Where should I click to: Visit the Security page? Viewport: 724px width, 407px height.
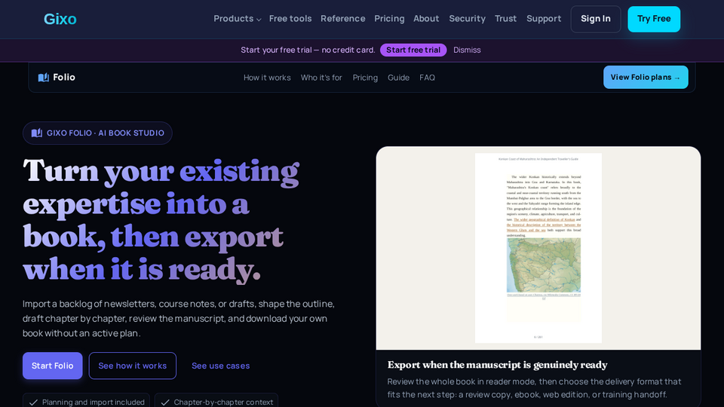[x=468, y=19]
